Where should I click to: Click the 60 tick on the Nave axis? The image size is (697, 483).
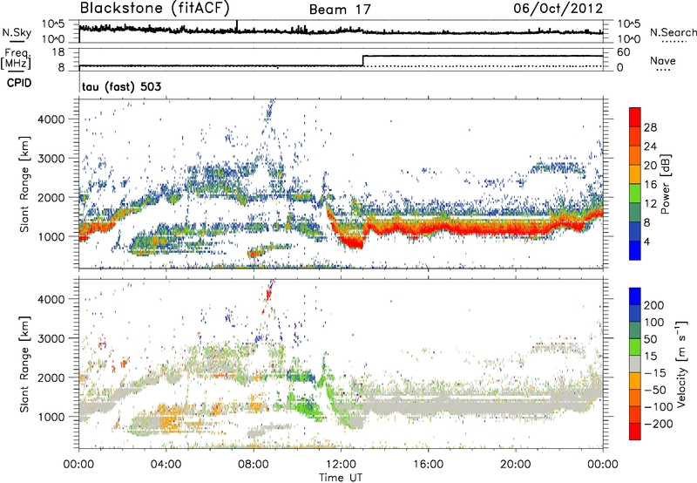624,52
